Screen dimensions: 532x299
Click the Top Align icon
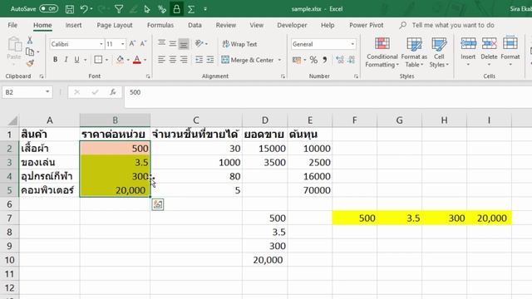[x=161, y=44]
